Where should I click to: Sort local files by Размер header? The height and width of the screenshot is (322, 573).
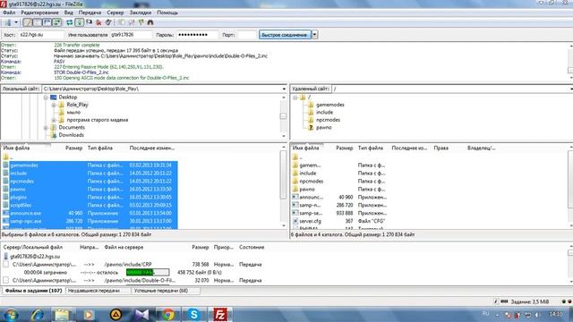pyautogui.click(x=73, y=148)
